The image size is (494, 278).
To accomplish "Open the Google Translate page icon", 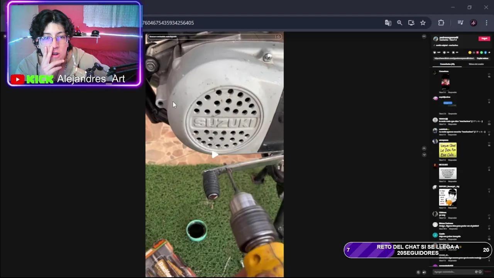I will tap(388, 23).
